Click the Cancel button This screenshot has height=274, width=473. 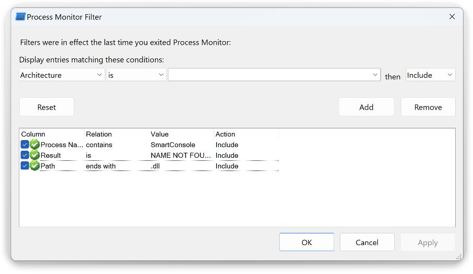[367, 242]
